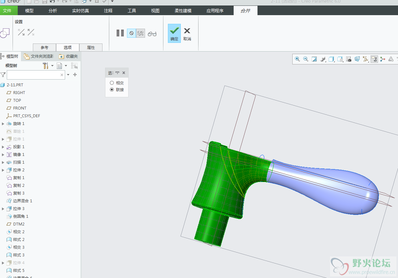Pause the merge feature tool
This screenshot has width=398, height=278.
[x=120, y=33]
